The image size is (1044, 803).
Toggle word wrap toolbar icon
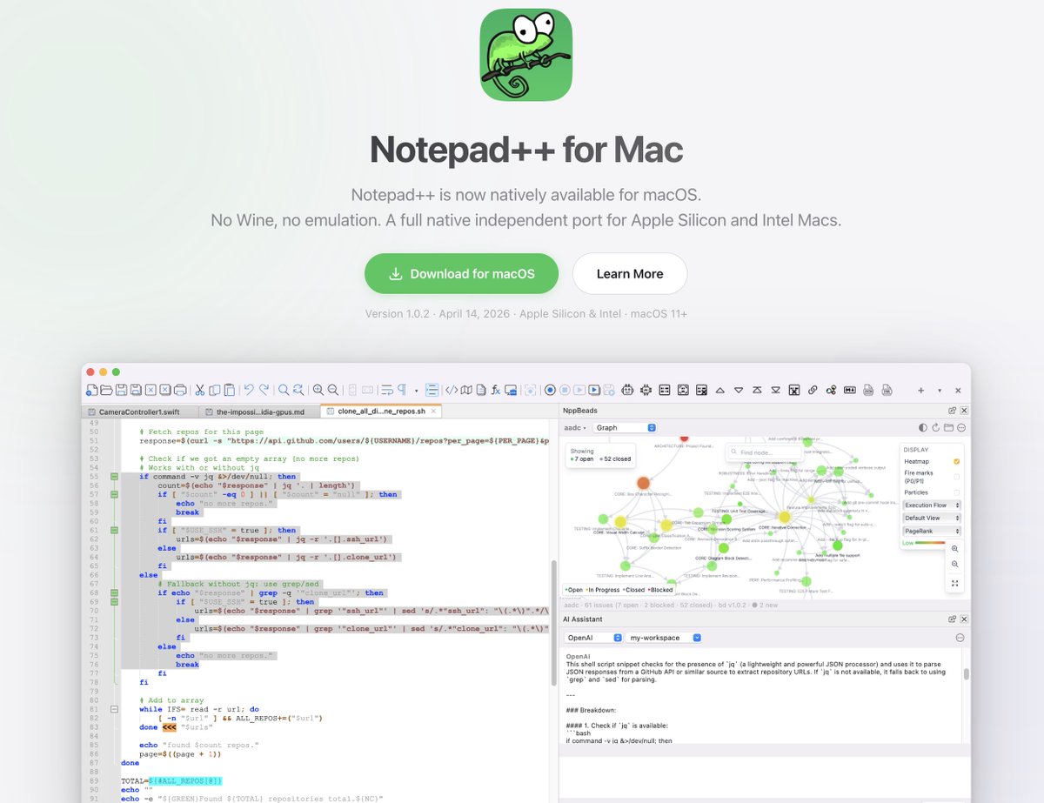(x=386, y=391)
